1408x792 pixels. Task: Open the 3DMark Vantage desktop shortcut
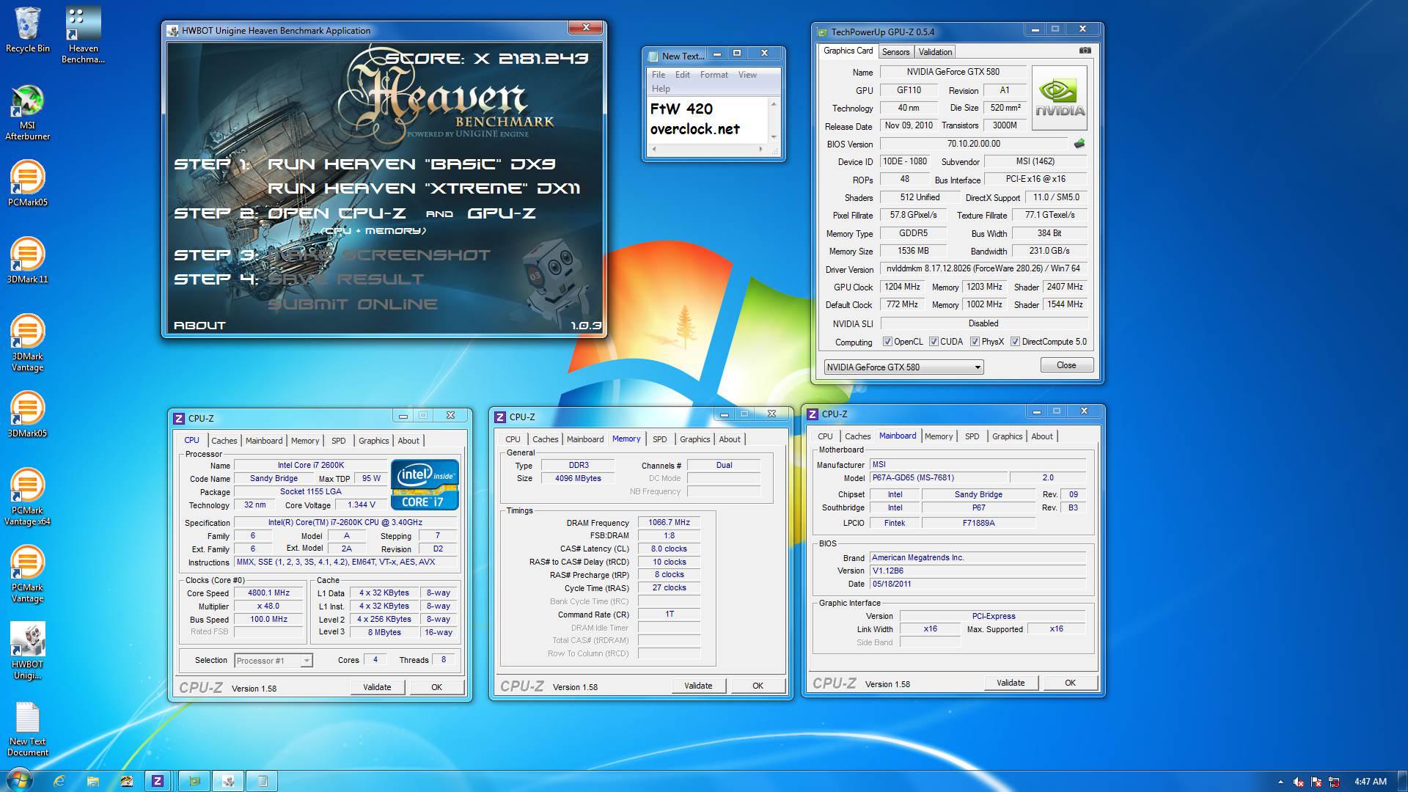(27, 342)
